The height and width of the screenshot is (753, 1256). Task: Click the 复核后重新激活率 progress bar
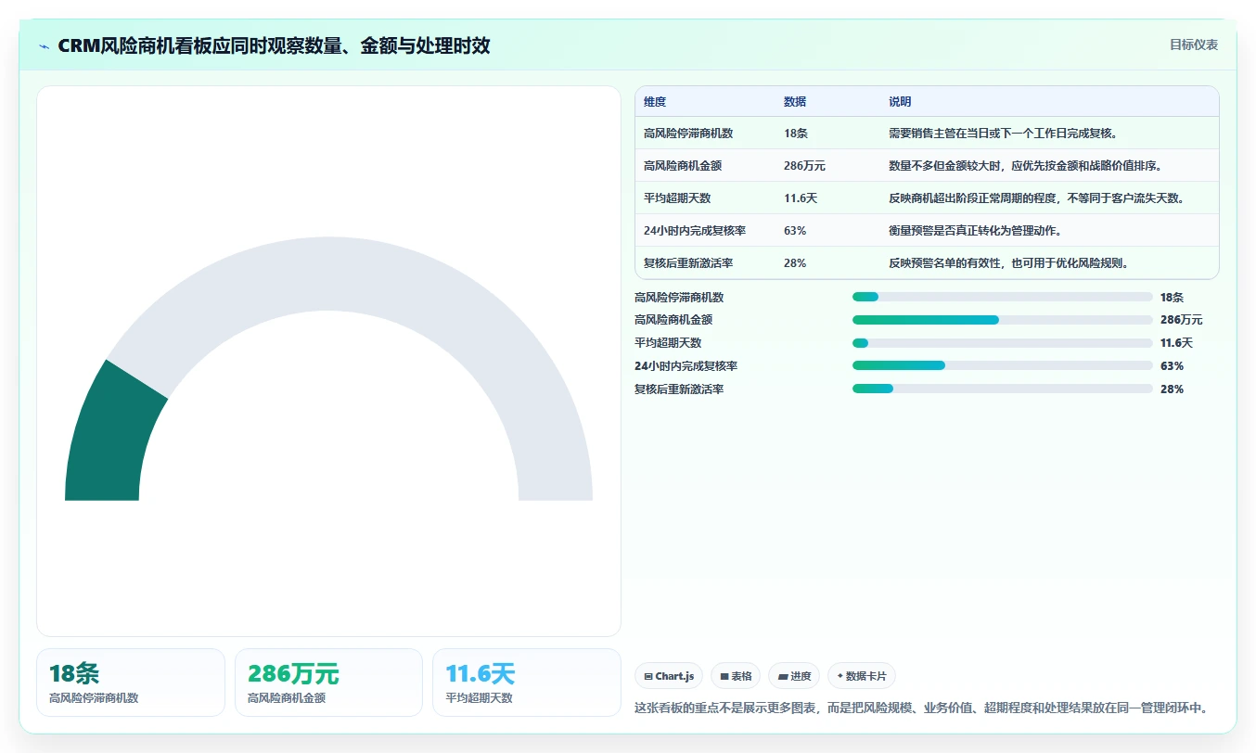tap(1002, 389)
